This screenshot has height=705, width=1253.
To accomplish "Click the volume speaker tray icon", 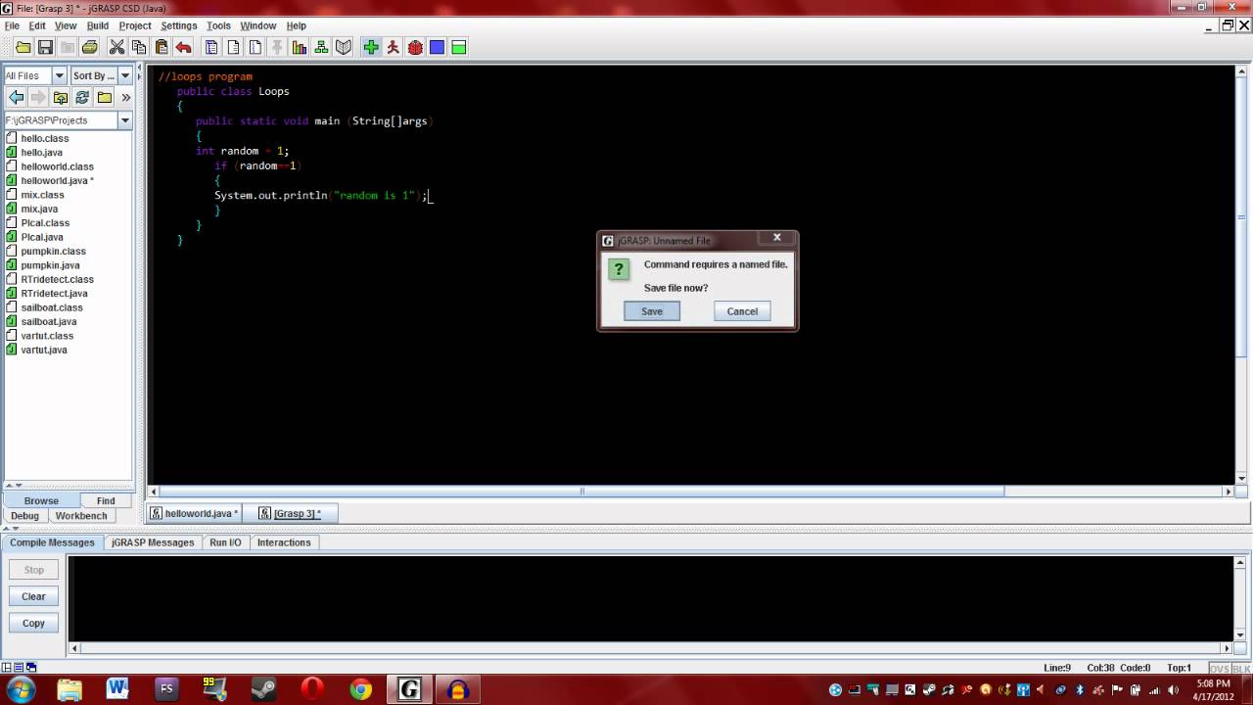I will [x=1173, y=689].
